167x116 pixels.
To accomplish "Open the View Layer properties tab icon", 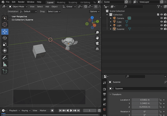I will click(104, 99).
